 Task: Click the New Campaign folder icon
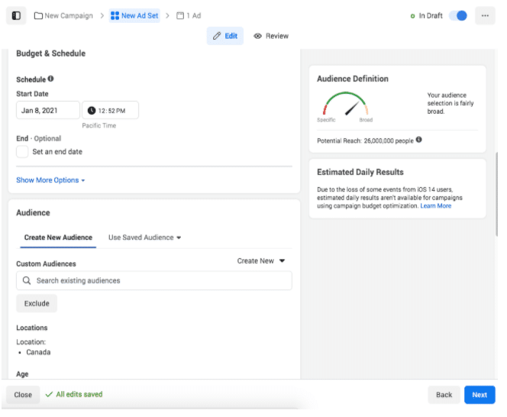coord(38,15)
